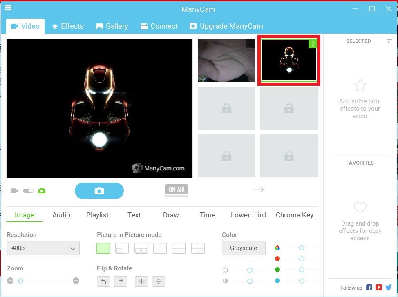Screen dimensions: 398x297
Task: Click the main video preview
Action: [x=100, y=108]
